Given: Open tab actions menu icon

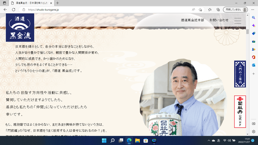Looking at the screenshot, I should (4, 3).
